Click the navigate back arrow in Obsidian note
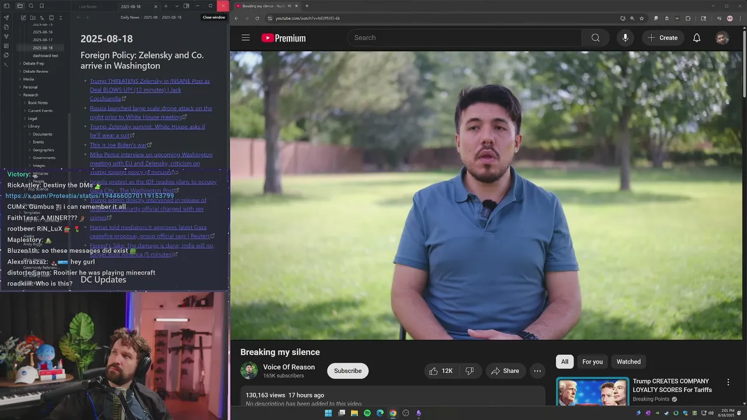This screenshot has height=420, width=747. [x=79, y=17]
